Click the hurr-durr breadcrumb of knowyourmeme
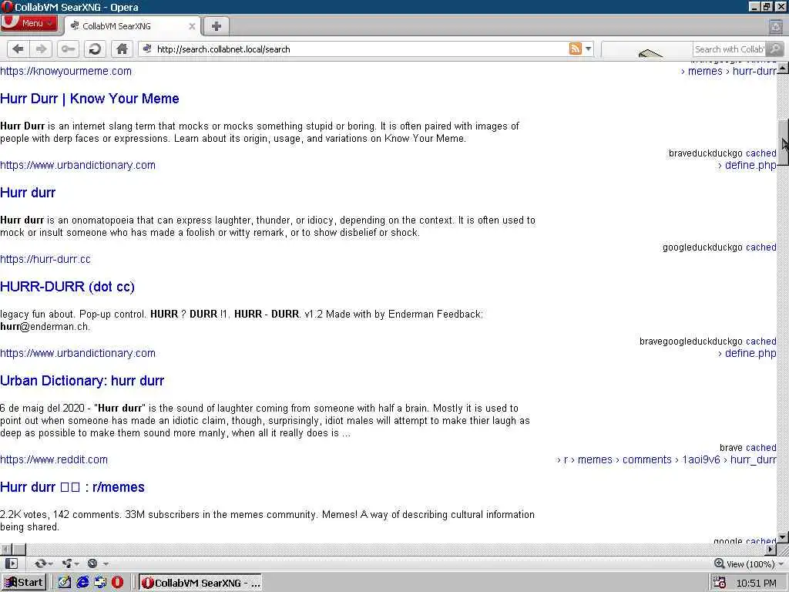 coord(754,71)
